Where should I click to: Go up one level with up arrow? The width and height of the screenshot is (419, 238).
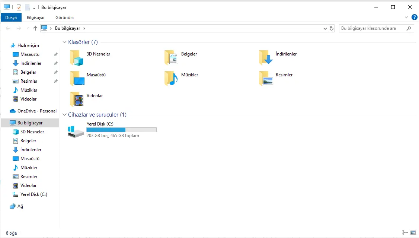(35, 28)
